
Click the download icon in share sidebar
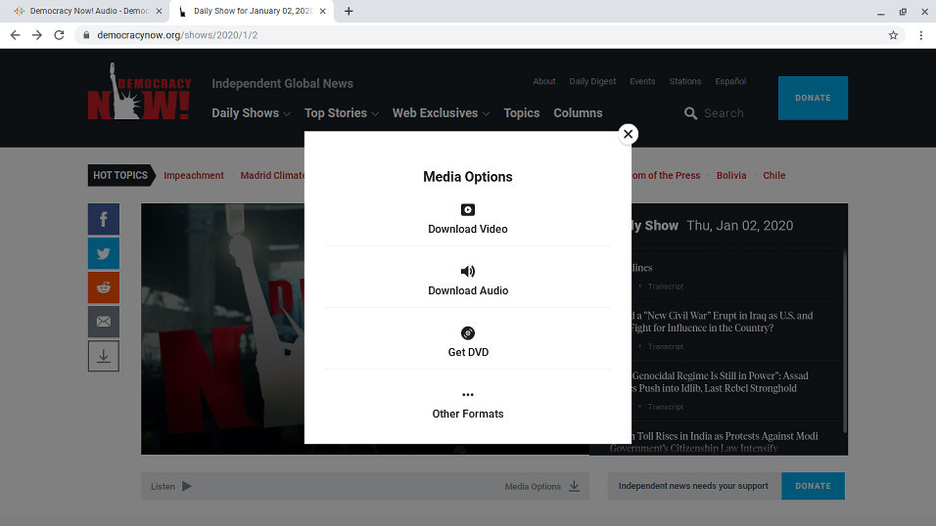pyautogui.click(x=104, y=356)
